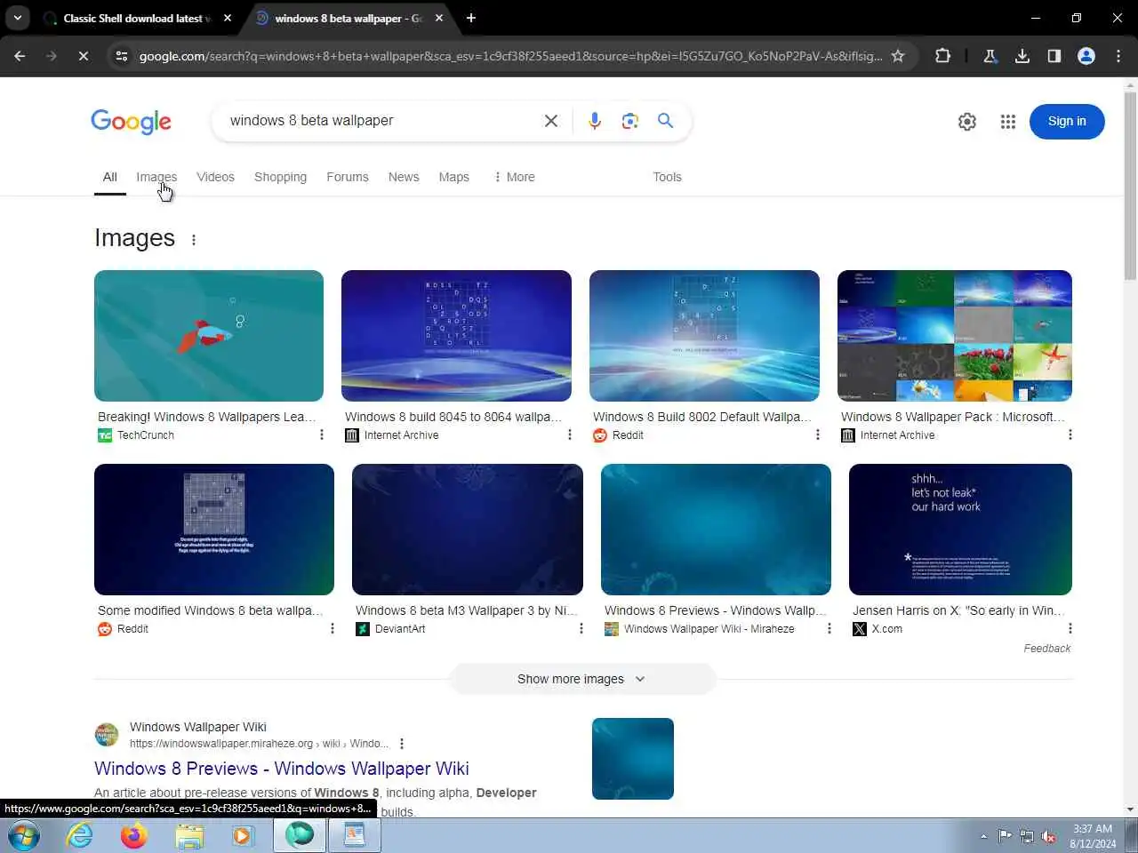Open Windows Explorer folder in taskbar
This screenshot has height=853, width=1138.
click(x=188, y=836)
